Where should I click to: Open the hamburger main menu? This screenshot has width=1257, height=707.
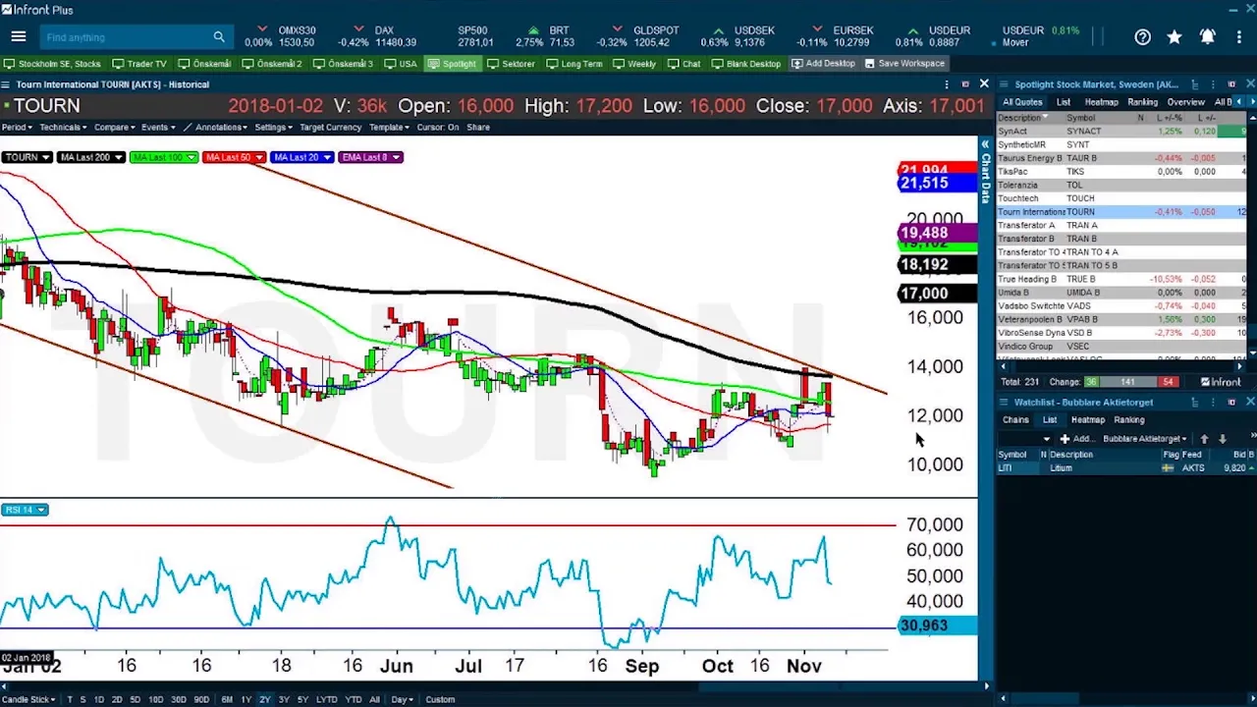click(x=18, y=36)
